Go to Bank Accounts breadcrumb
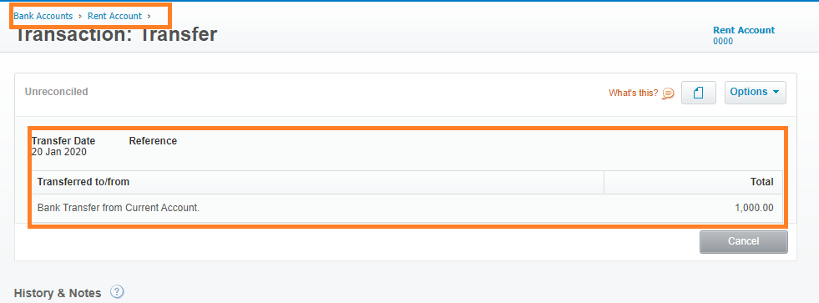Viewport: 819px width, 303px height. point(43,16)
